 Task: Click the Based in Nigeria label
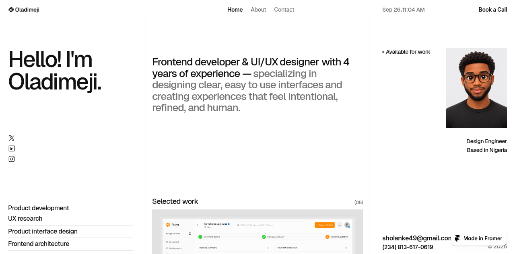[x=487, y=150]
